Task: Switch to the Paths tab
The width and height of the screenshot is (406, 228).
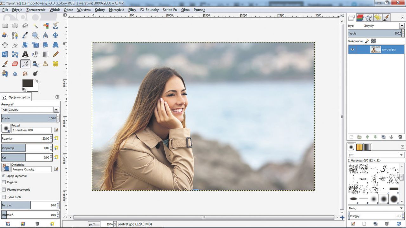Action: (x=369, y=18)
